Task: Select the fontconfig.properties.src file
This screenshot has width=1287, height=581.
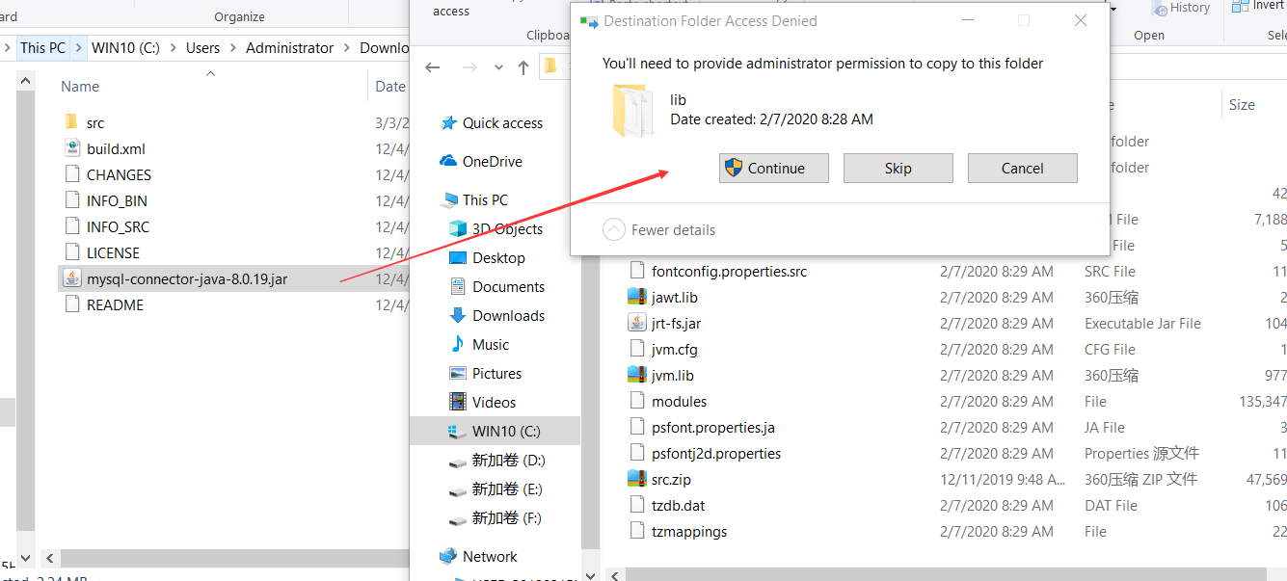Action: (729, 272)
